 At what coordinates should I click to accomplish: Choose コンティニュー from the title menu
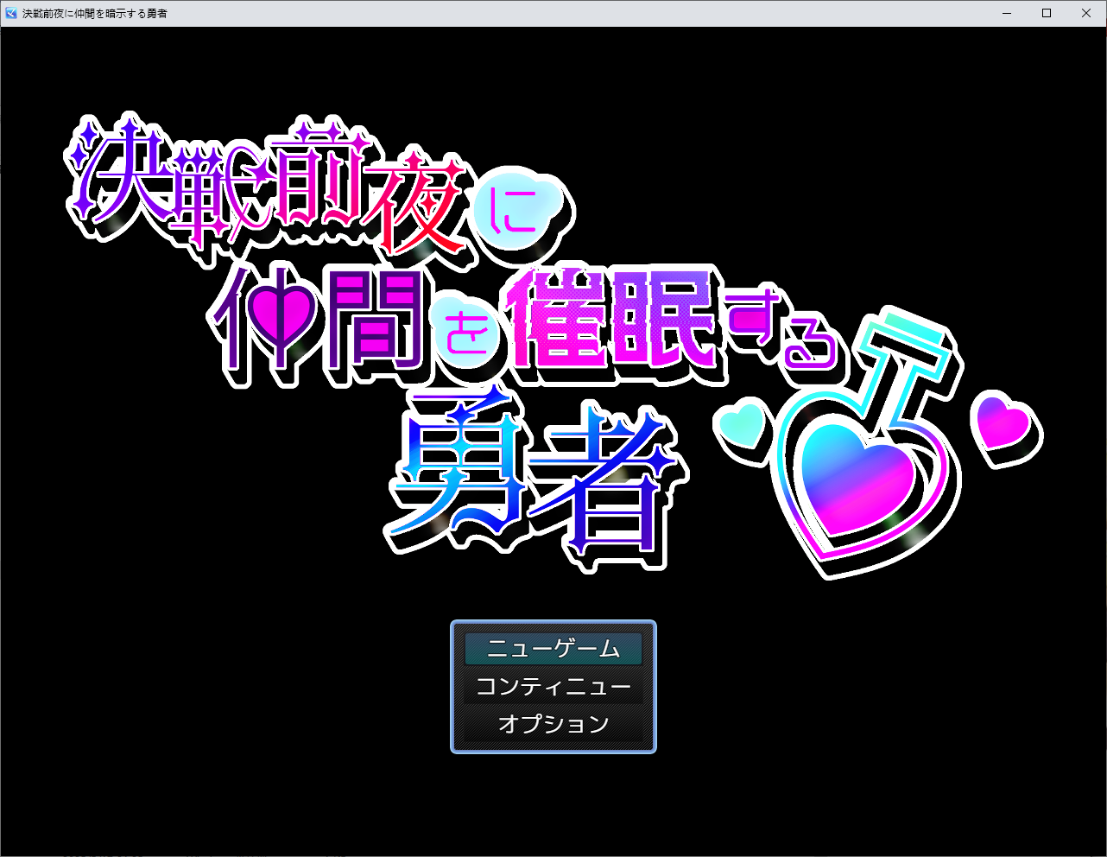point(553,687)
